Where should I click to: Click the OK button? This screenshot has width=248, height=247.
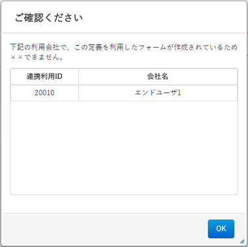pos(221,229)
